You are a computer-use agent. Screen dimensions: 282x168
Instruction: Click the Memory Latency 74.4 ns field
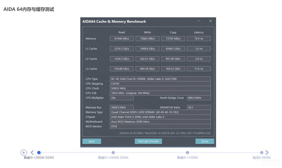[x=199, y=39]
